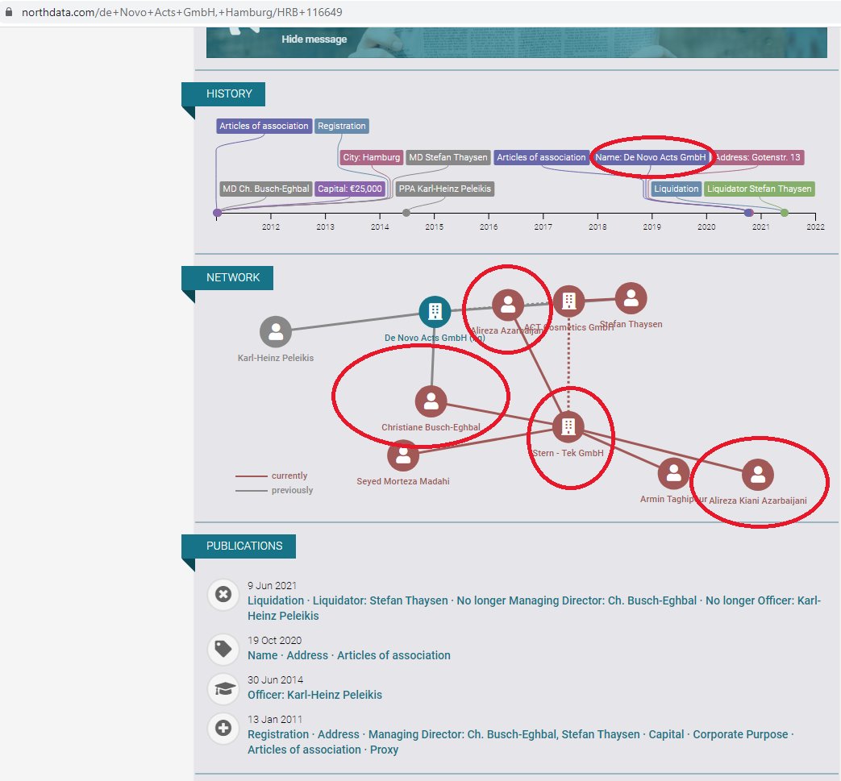The width and height of the screenshot is (841, 781).
Task: Open the Name link under 19 Oct 2020
Action: pos(262,655)
